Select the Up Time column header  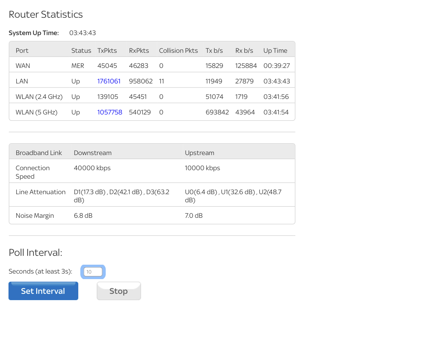[275, 51]
